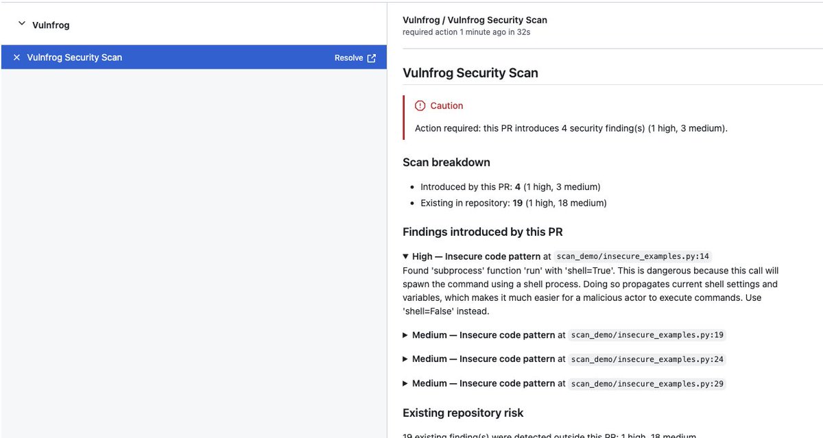
Task: Click the Caution alert icon
Action: [420, 106]
